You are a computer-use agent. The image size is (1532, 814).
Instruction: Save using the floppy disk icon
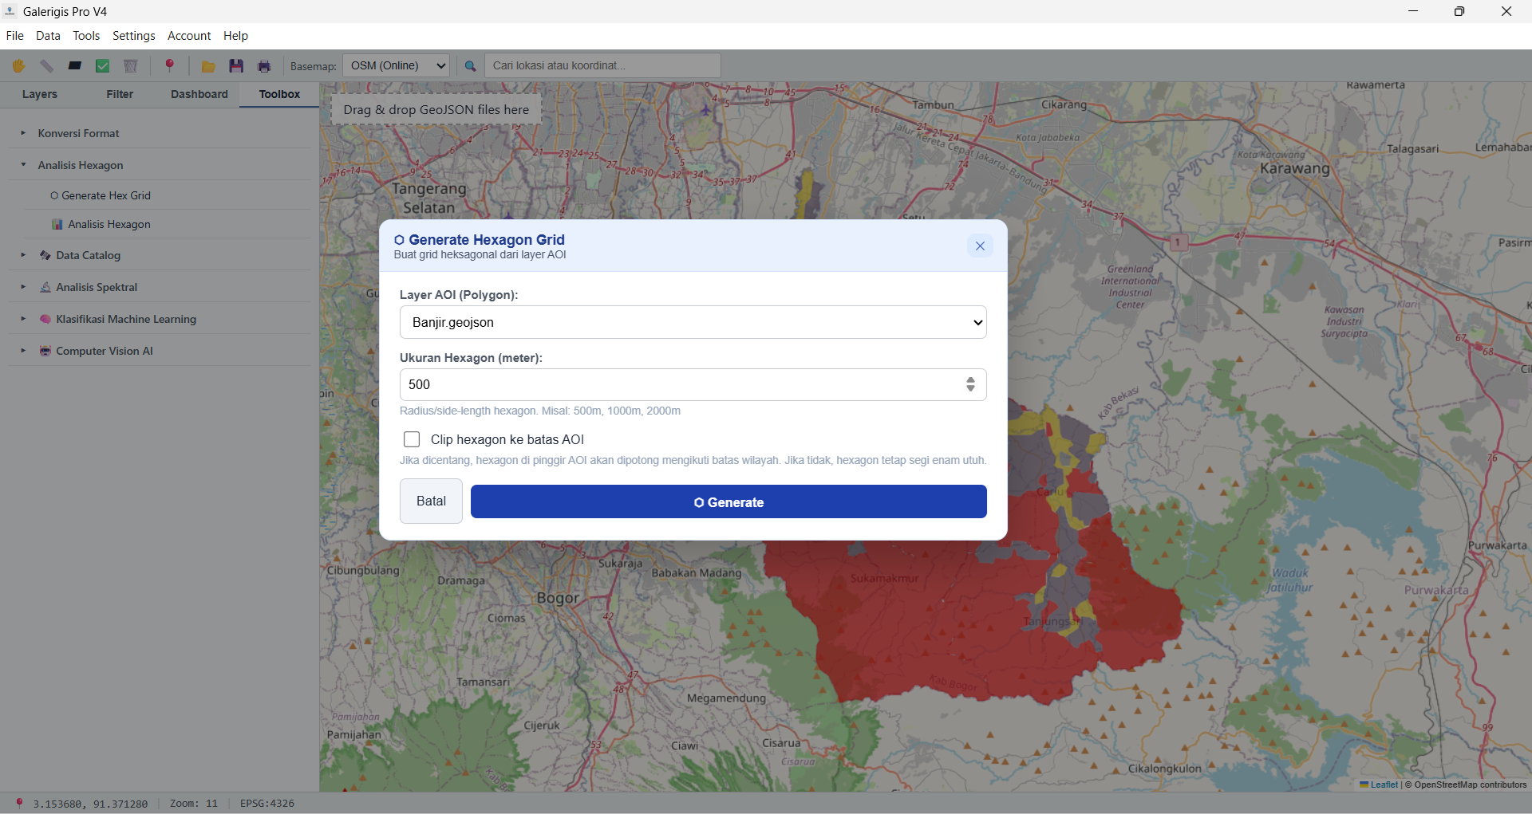coord(236,66)
